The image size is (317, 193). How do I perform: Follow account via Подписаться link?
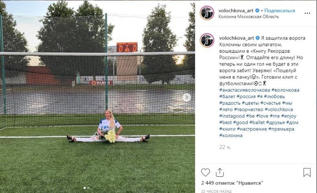pyautogui.click(x=280, y=11)
